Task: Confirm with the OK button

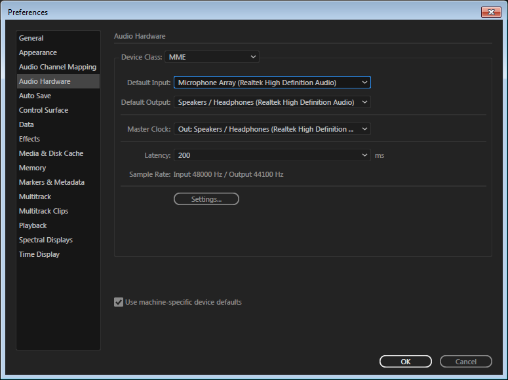Action: 406,361
